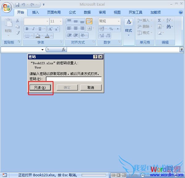
Task: Open the Customize Quick Access Toolbar arrow
Action: tap(44, 5)
